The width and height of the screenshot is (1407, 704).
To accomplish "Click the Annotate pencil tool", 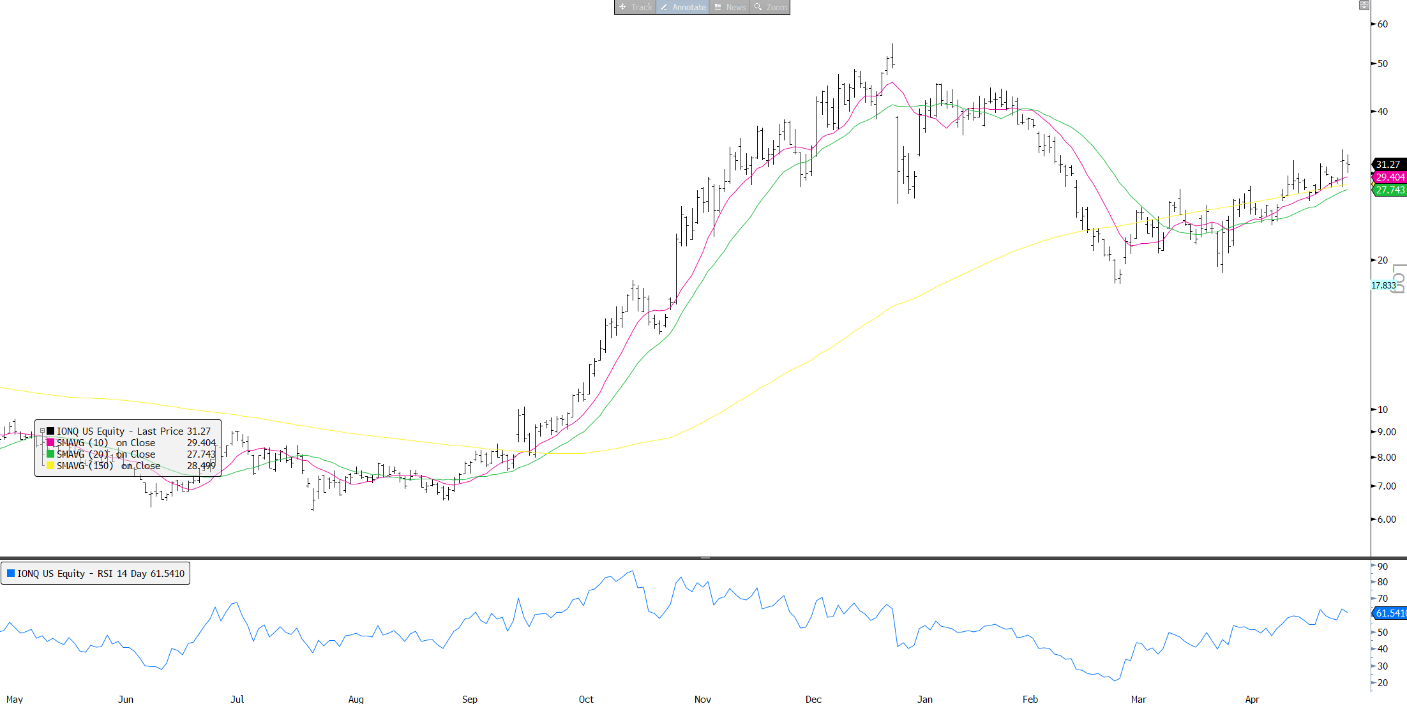I will (682, 7).
